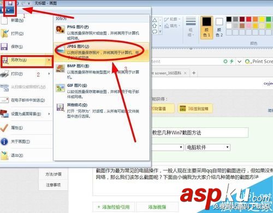Pick the pink palette swatch

(248, 26)
